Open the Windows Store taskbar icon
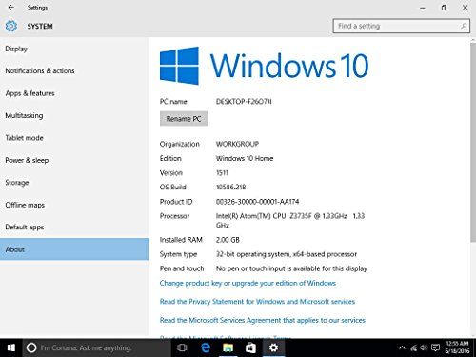Image resolution: width=476 pixels, height=357 pixels. point(250,347)
